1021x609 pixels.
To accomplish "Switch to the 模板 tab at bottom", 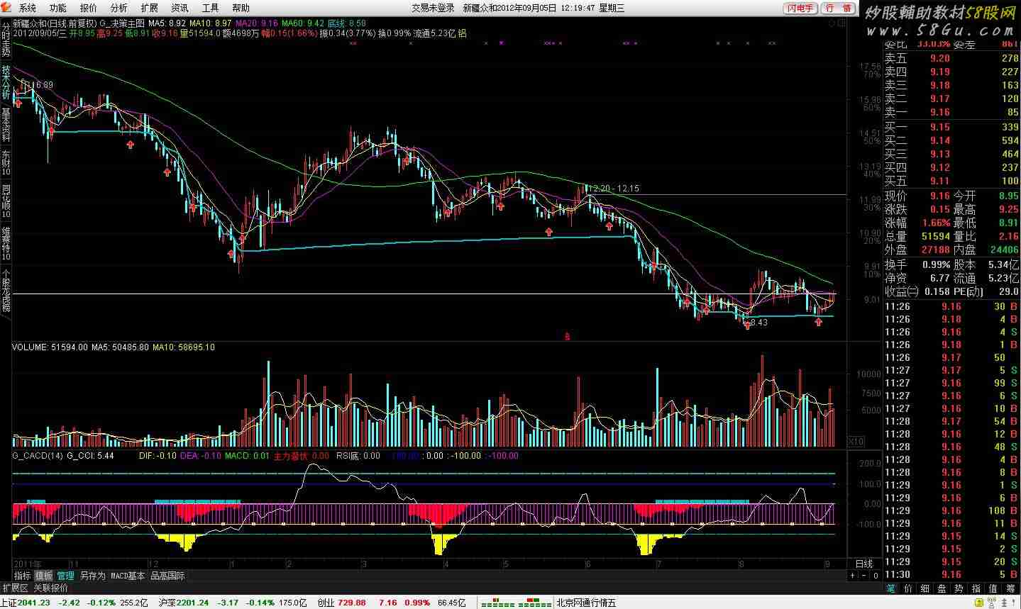I will tap(44, 576).
